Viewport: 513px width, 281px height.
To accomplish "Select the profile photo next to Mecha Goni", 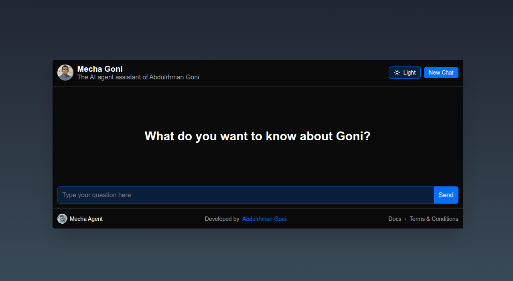I will point(65,73).
